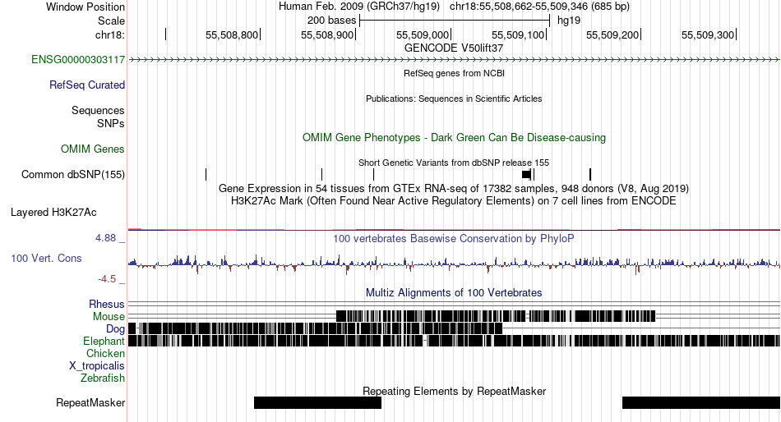Click the Elephant alignment block
781x422 pixels.
pyautogui.click(x=454, y=341)
